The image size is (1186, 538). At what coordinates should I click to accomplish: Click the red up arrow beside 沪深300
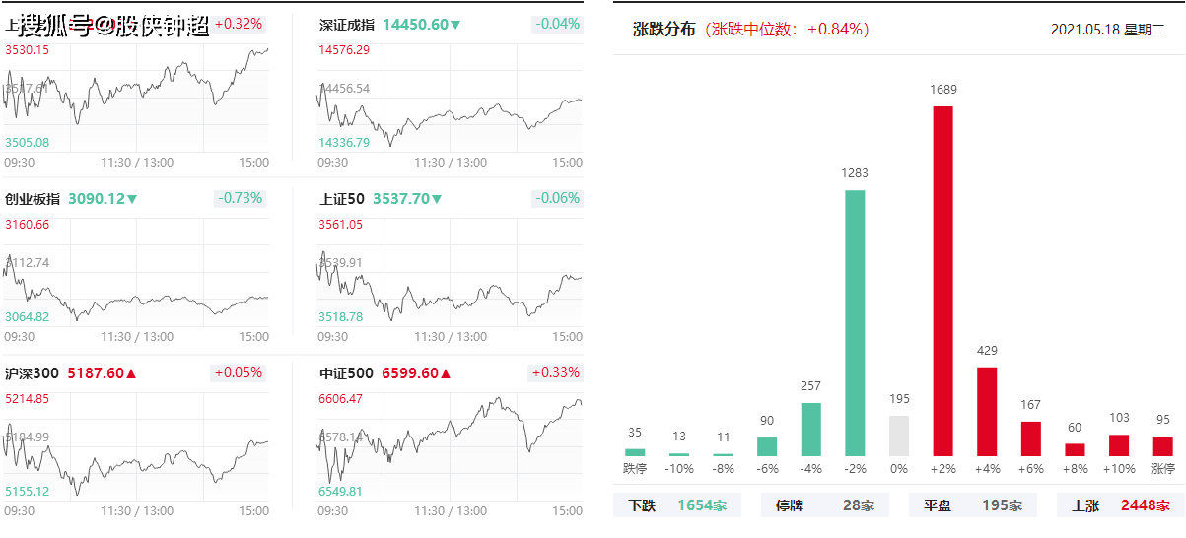[x=131, y=373]
